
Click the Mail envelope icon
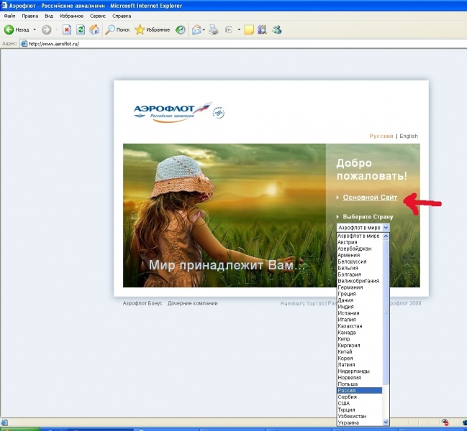[x=196, y=29]
